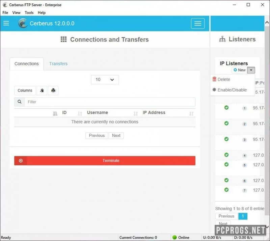
Task: Open the Tools menu
Action: point(29,12)
